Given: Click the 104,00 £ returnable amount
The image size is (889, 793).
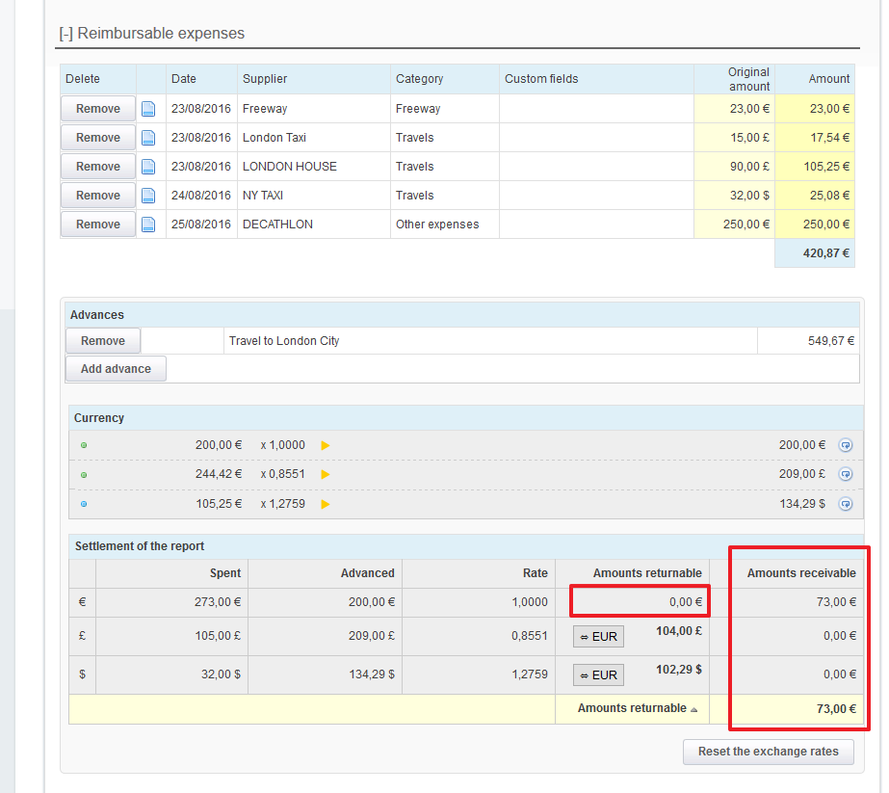Looking at the screenshot, I should tap(679, 631).
